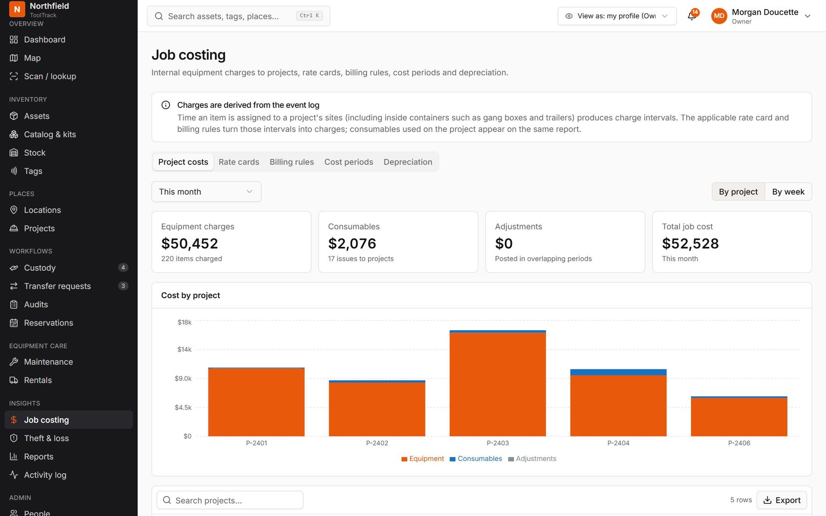
Task: Click the Audits clipboard icon
Action: pyautogui.click(x=14, y=305)
